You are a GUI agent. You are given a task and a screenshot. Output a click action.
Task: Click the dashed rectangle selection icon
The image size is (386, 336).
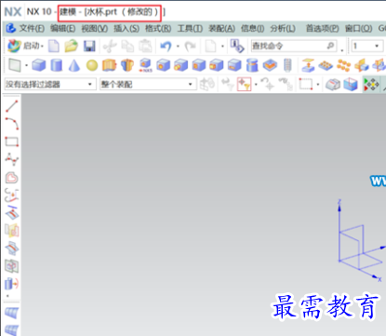306,84
